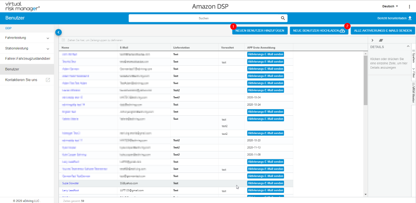Click Alle Aktivierungs-E-Mails senden button
Screen dimensions: 416x203
pos(383,31)
